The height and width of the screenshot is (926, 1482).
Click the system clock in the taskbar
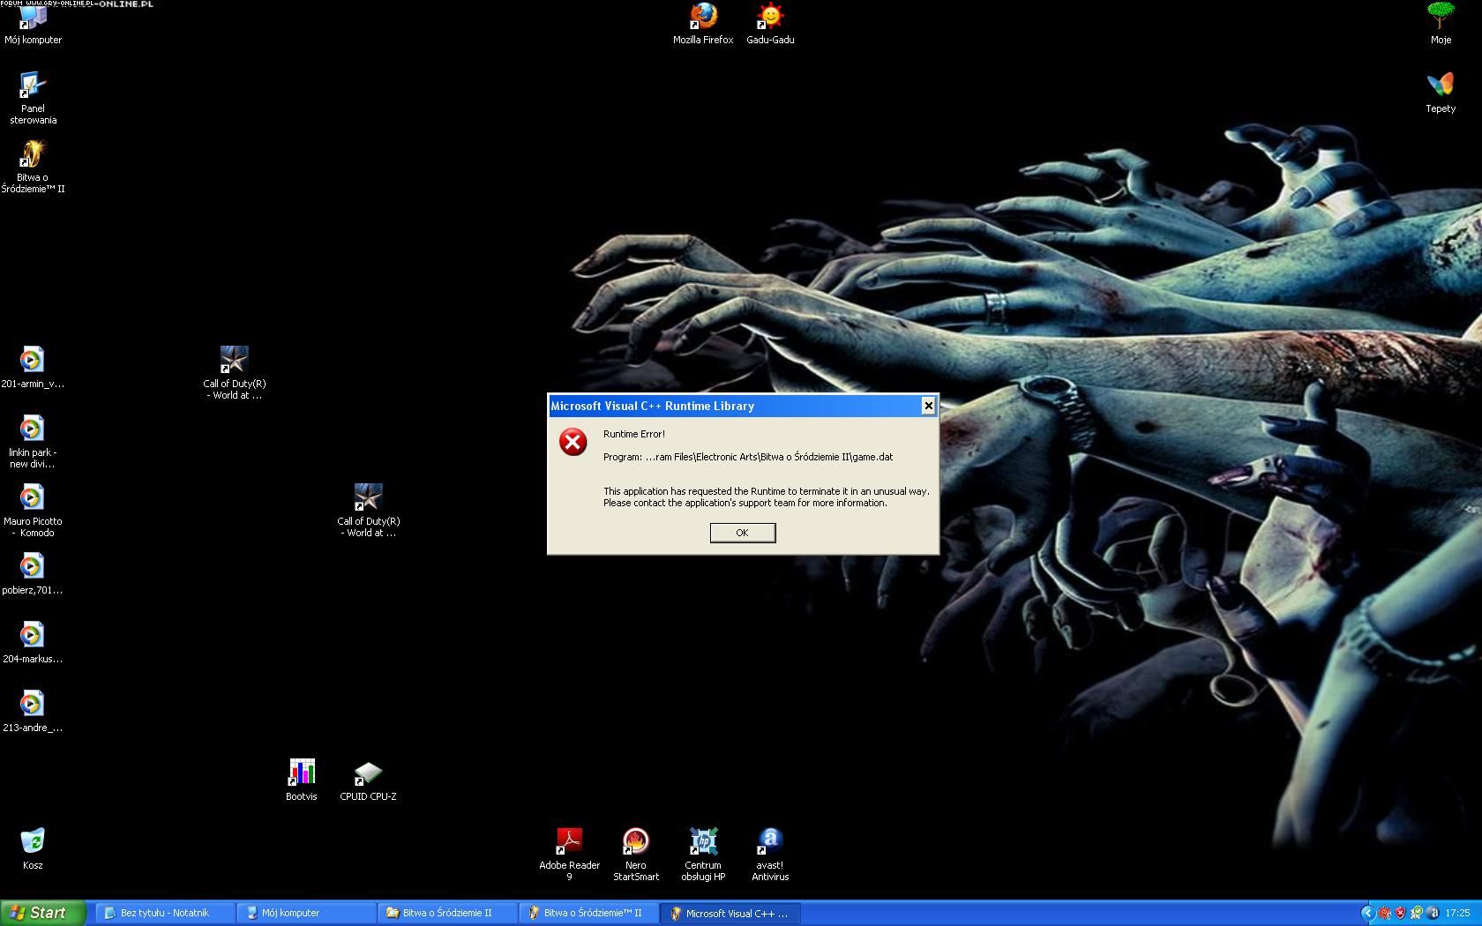[1457, 913]
